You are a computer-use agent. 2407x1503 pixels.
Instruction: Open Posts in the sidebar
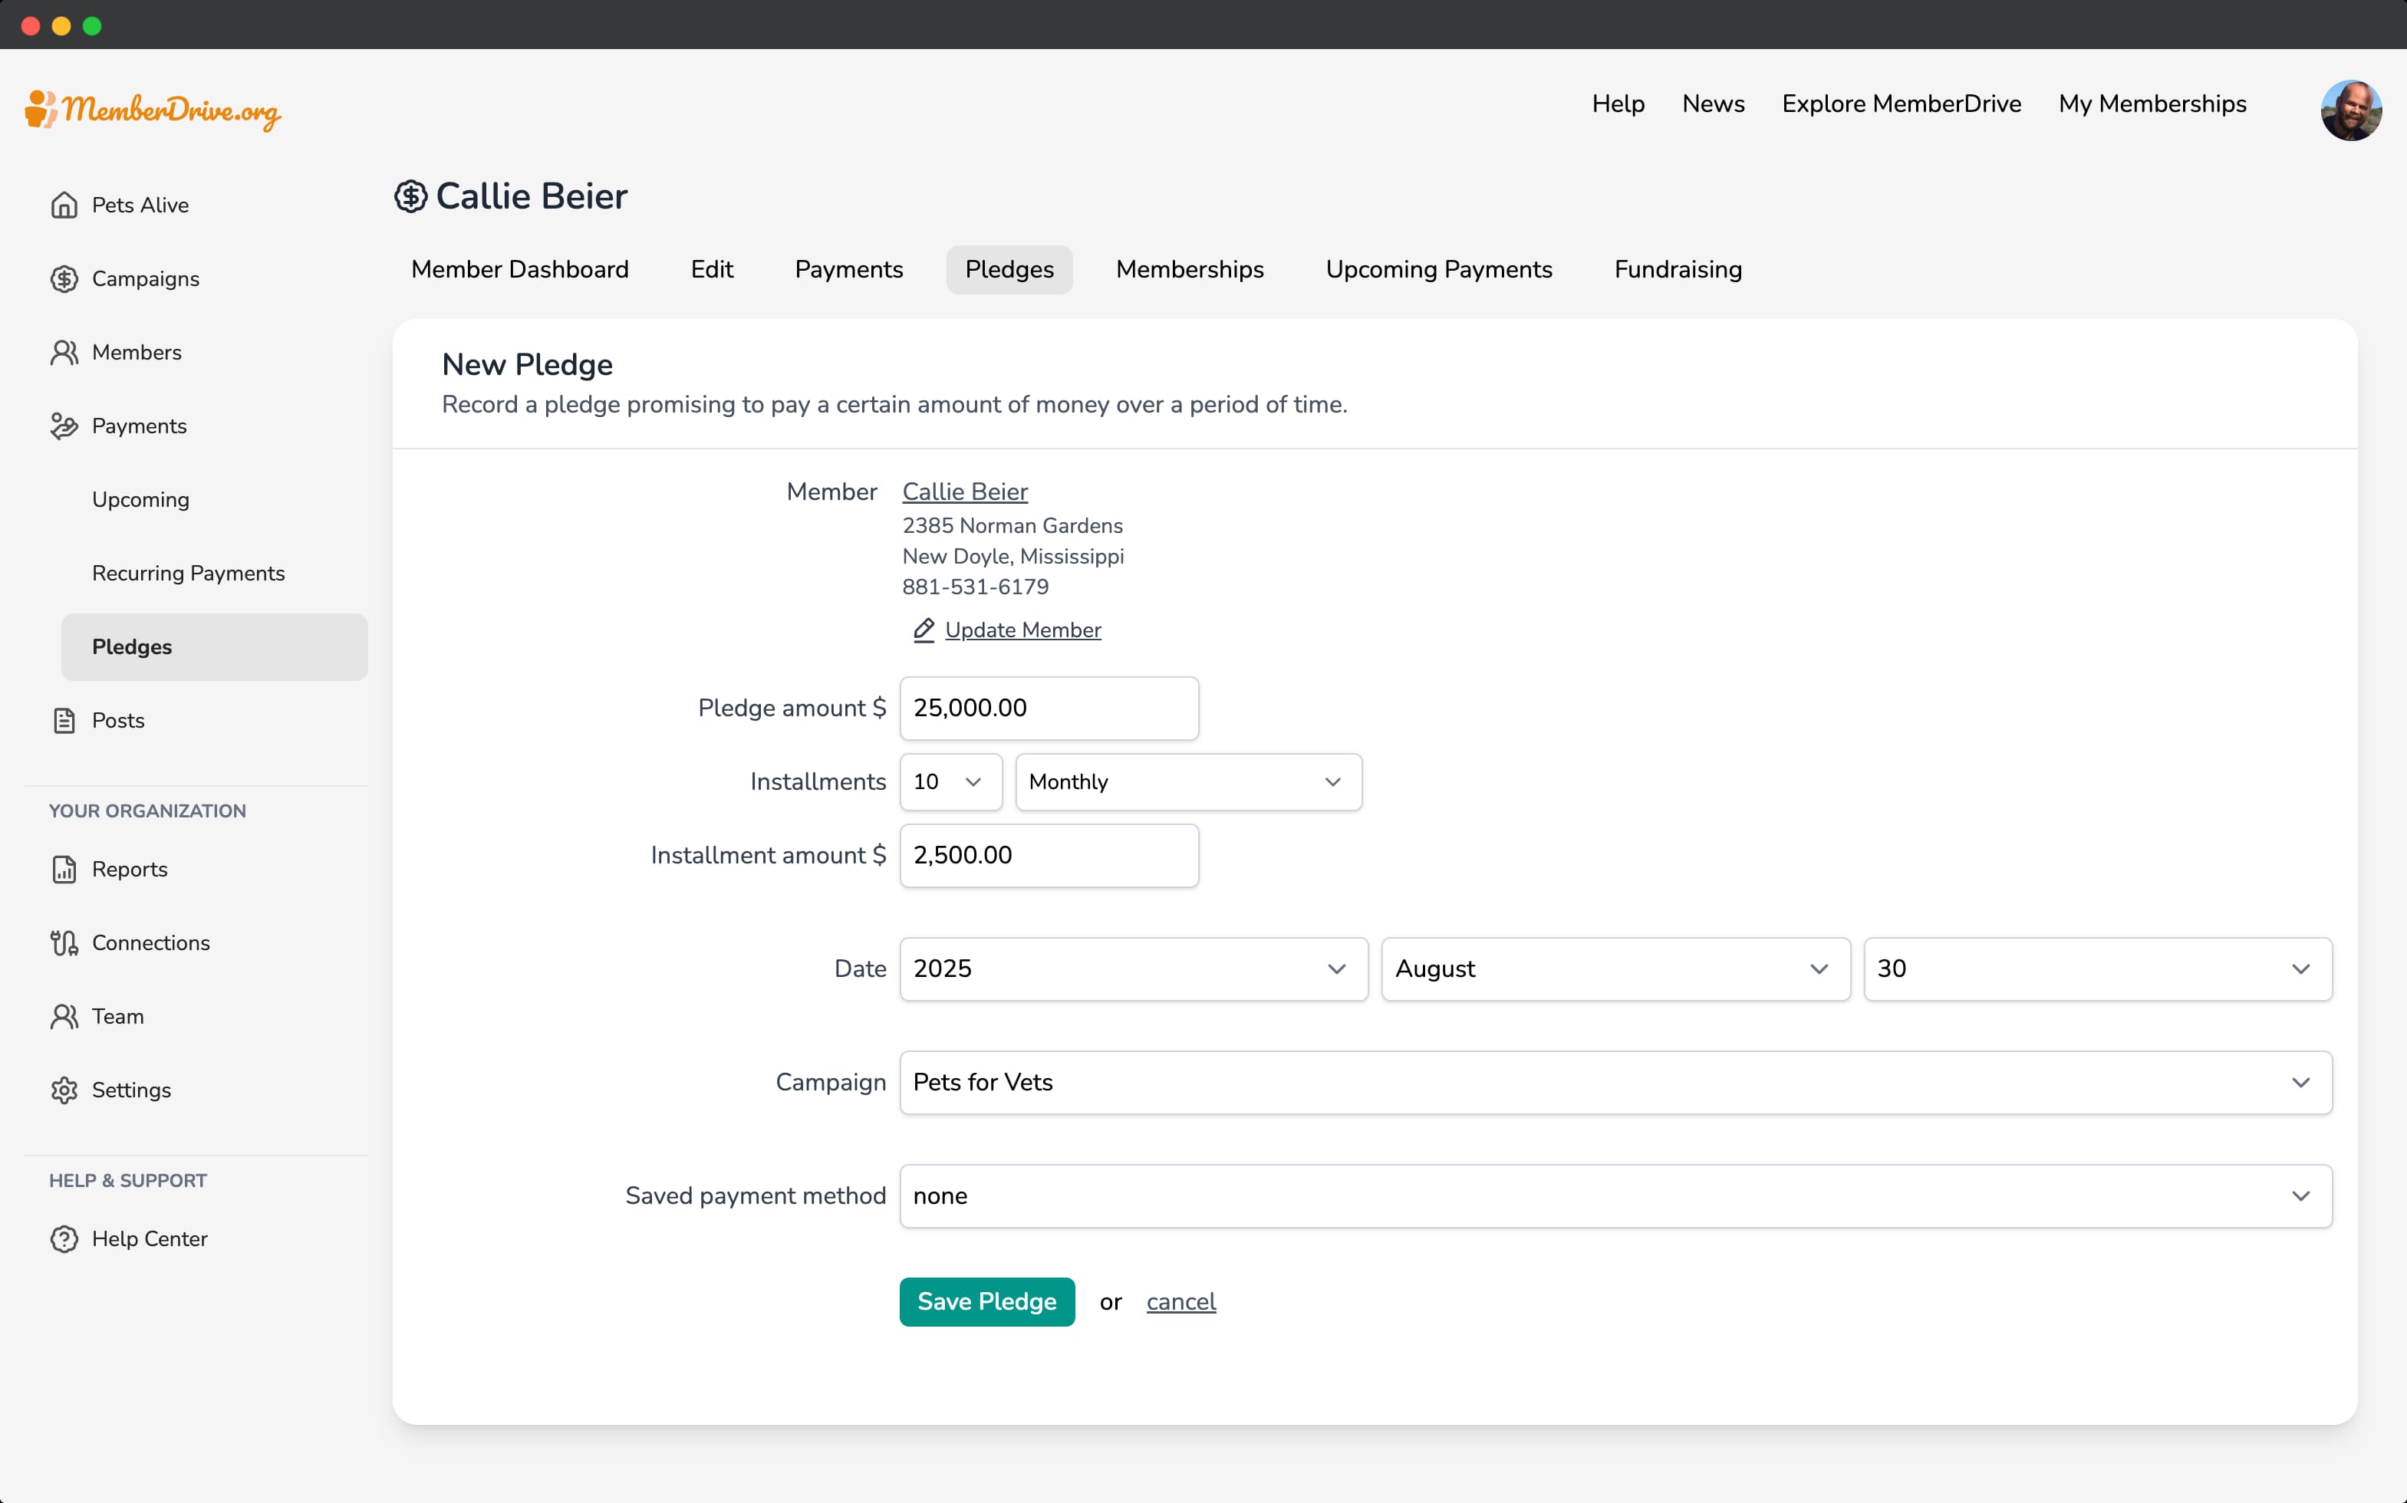pos(117,720)
